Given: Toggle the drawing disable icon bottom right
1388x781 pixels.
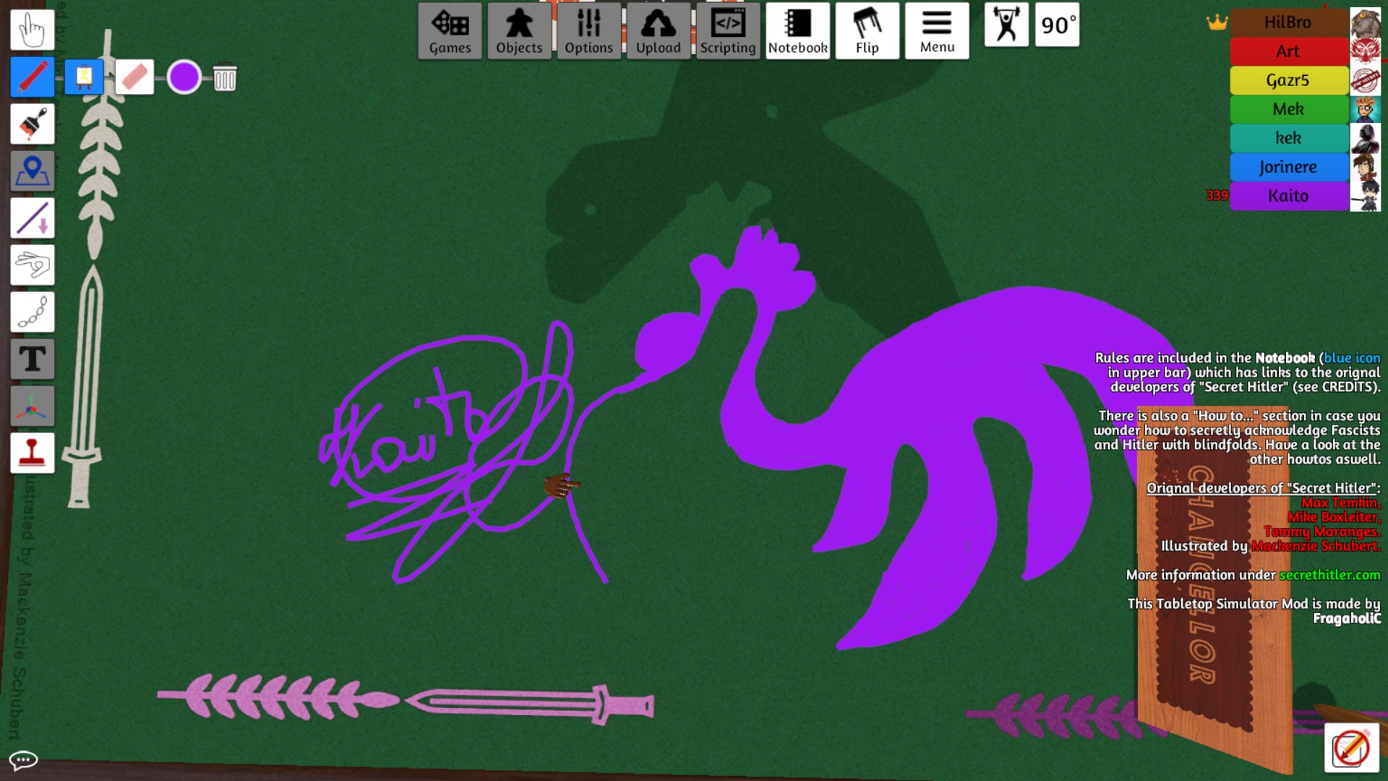Looking at the screenshot, I should (1350, 747).
